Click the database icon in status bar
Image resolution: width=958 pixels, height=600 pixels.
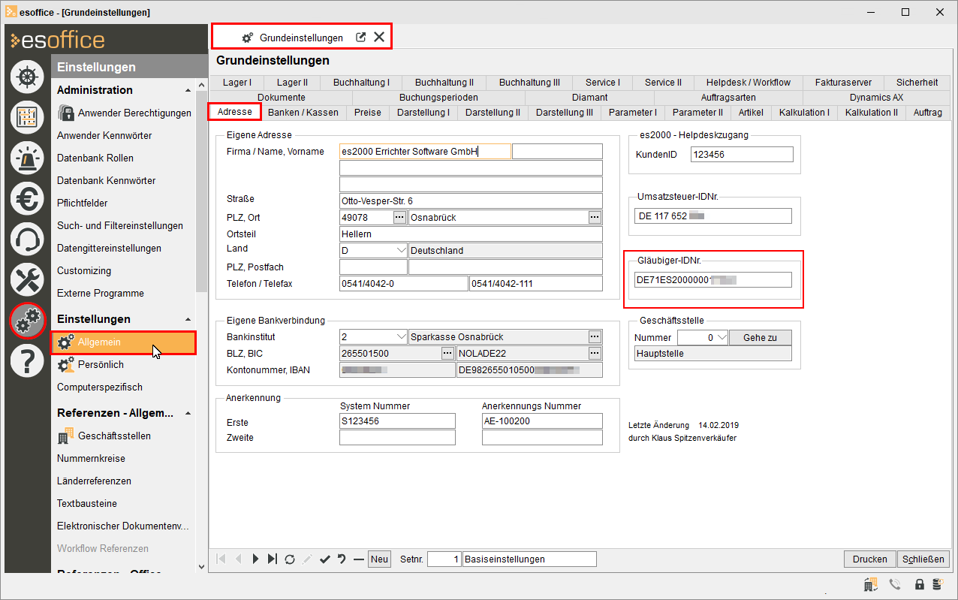click(938, 584)
